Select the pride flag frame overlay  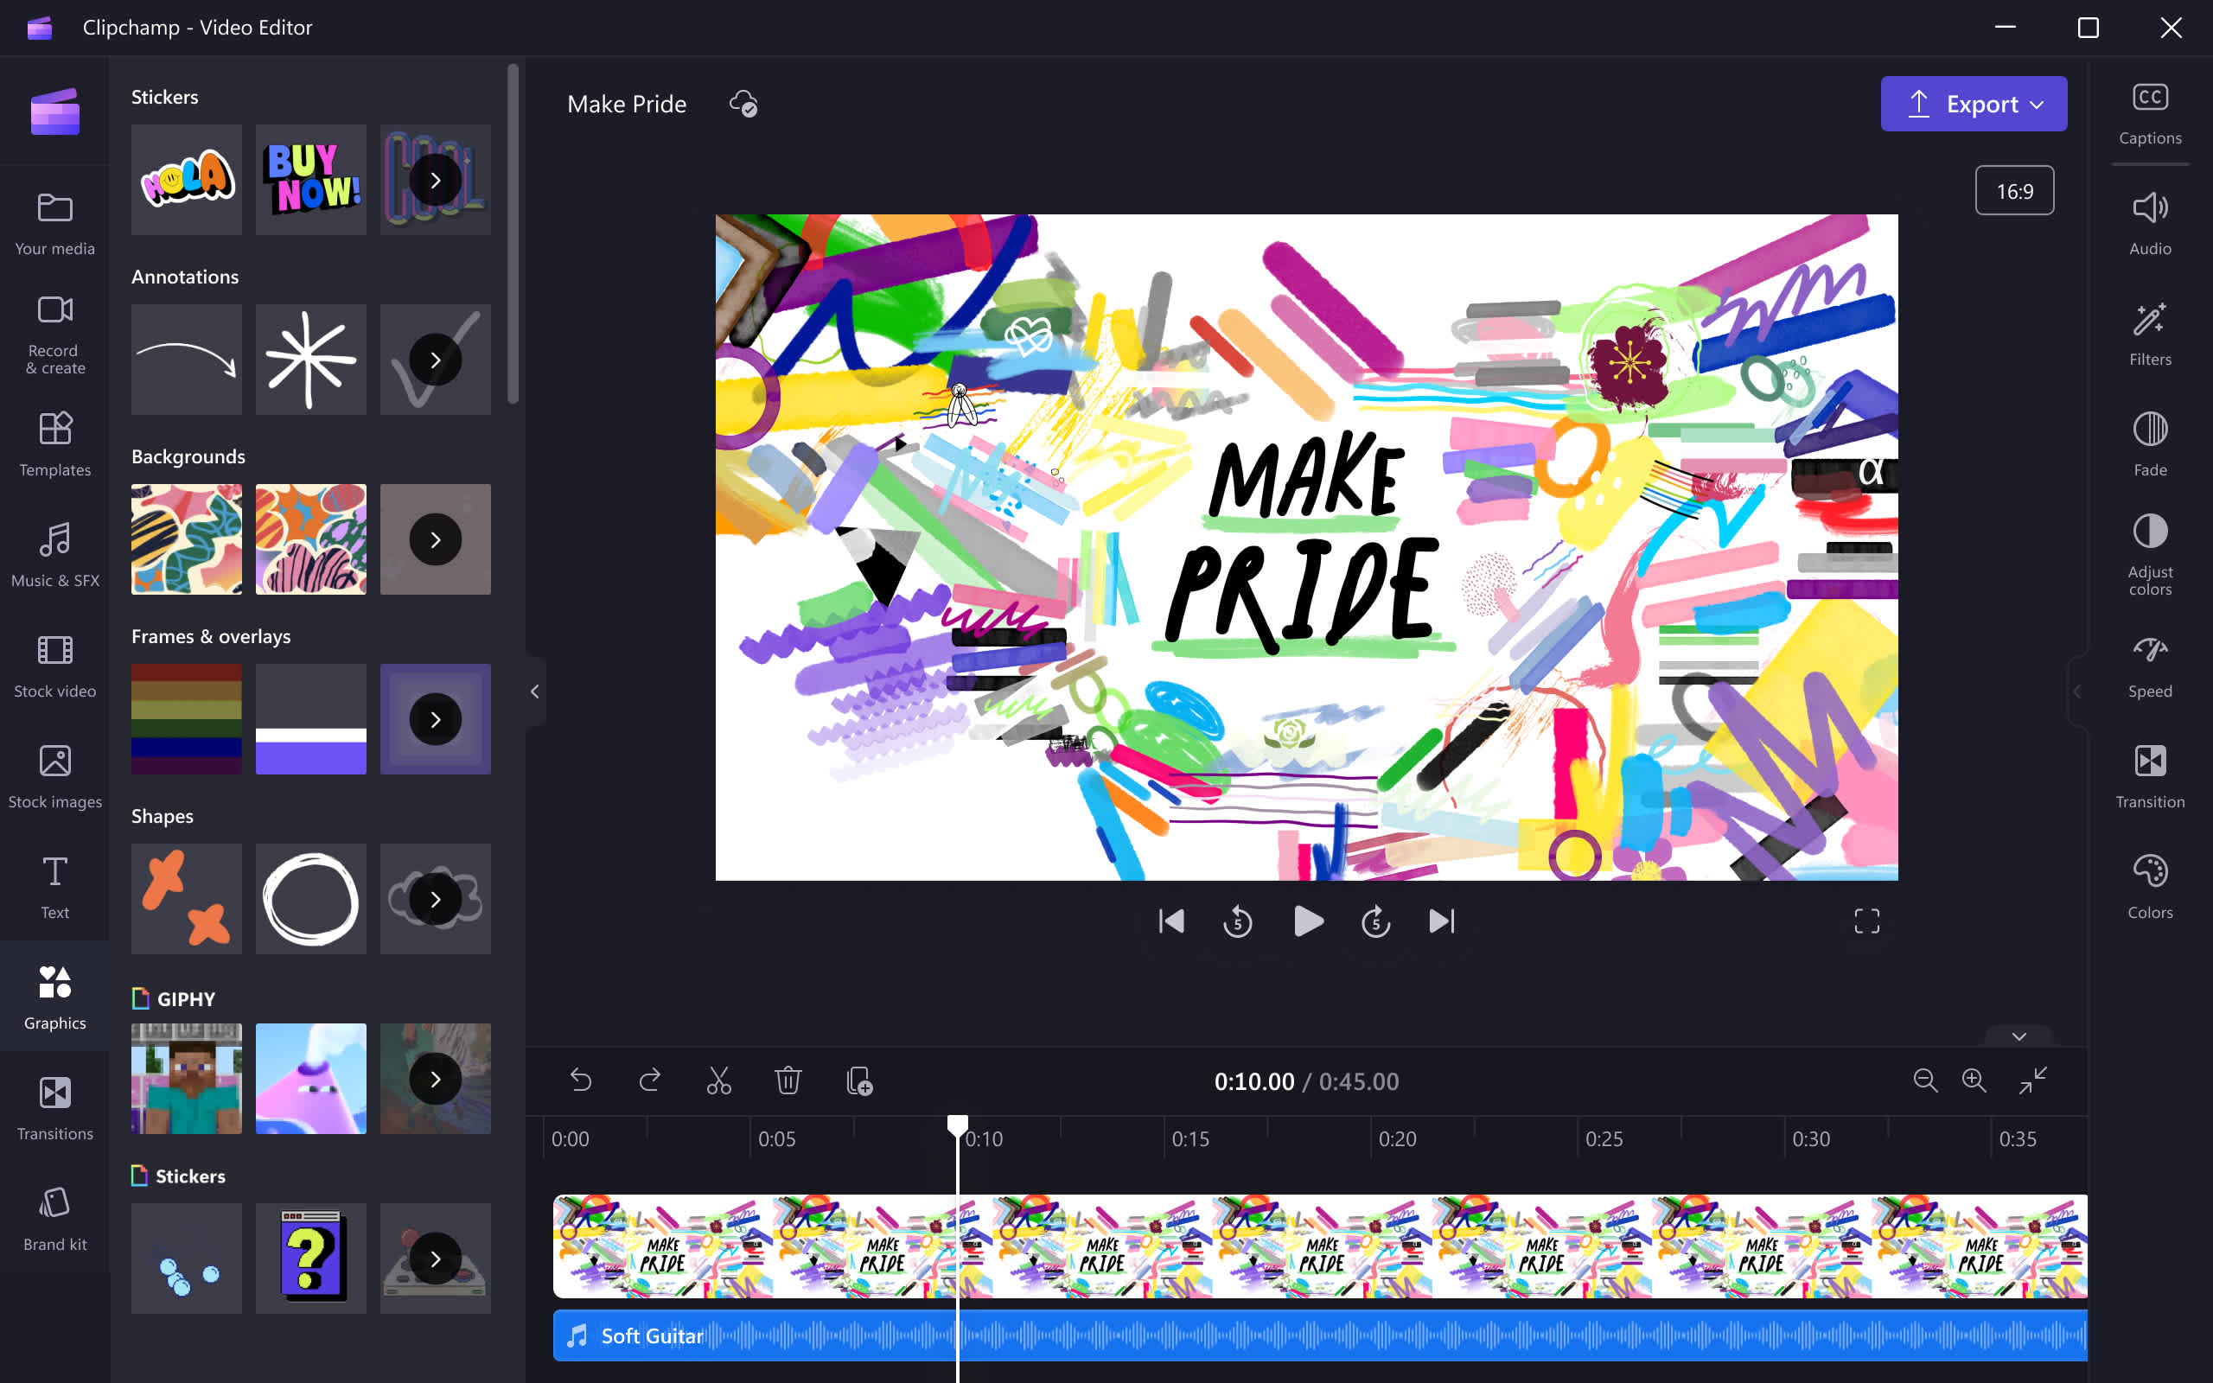pos(187,719)
